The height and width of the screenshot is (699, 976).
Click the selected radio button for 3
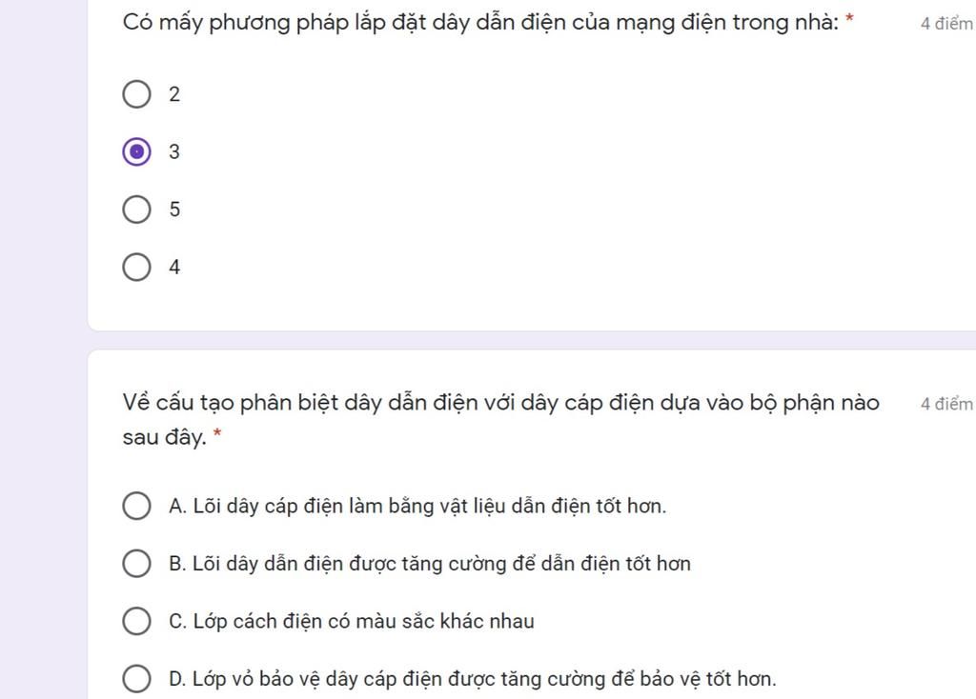click(136, 151)
